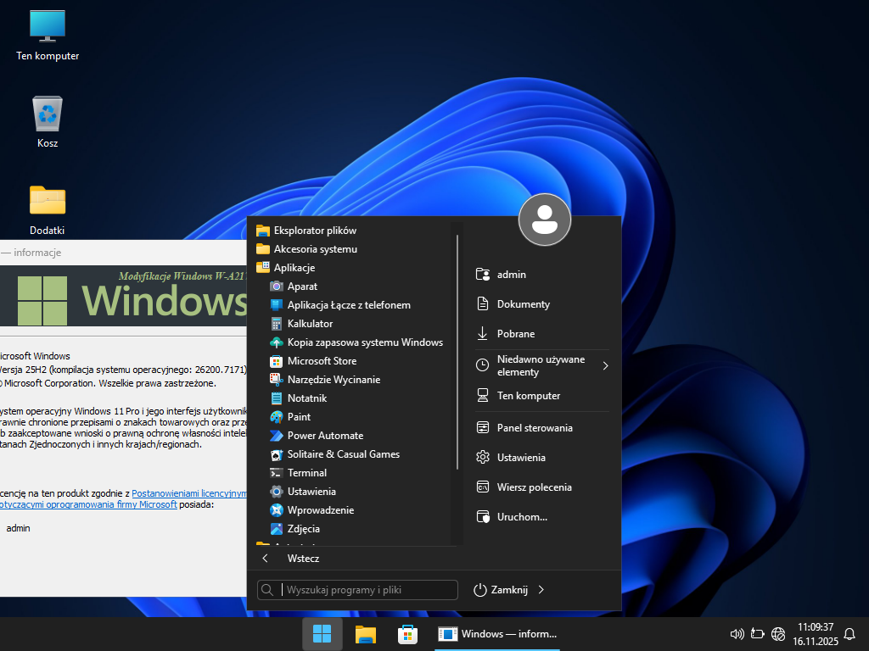Click the Wyszukaj programy i pliki search box
This screenshot has width=869, height=651.
[367, 590]
